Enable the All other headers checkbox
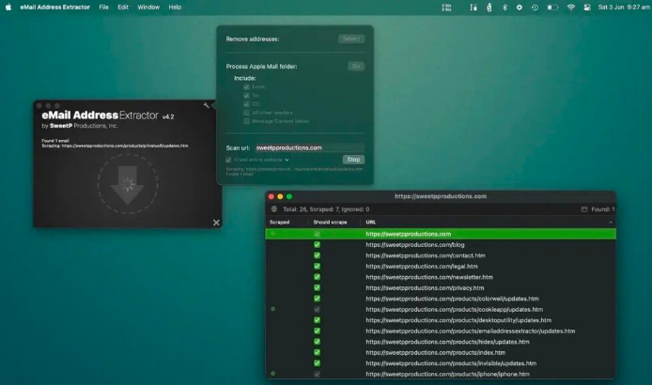652x385 pixels. pyautogui.click(x=246, y=113)
